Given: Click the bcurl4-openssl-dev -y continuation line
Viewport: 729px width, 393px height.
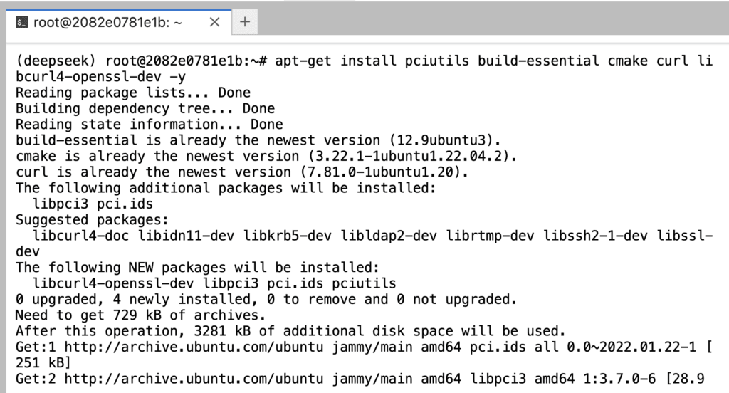Looking at the screenshot, I should point(100,77).
